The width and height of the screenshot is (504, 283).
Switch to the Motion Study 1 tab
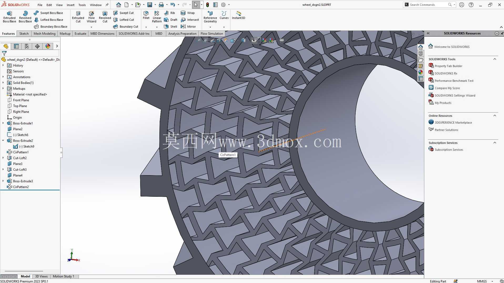(63, 276)
